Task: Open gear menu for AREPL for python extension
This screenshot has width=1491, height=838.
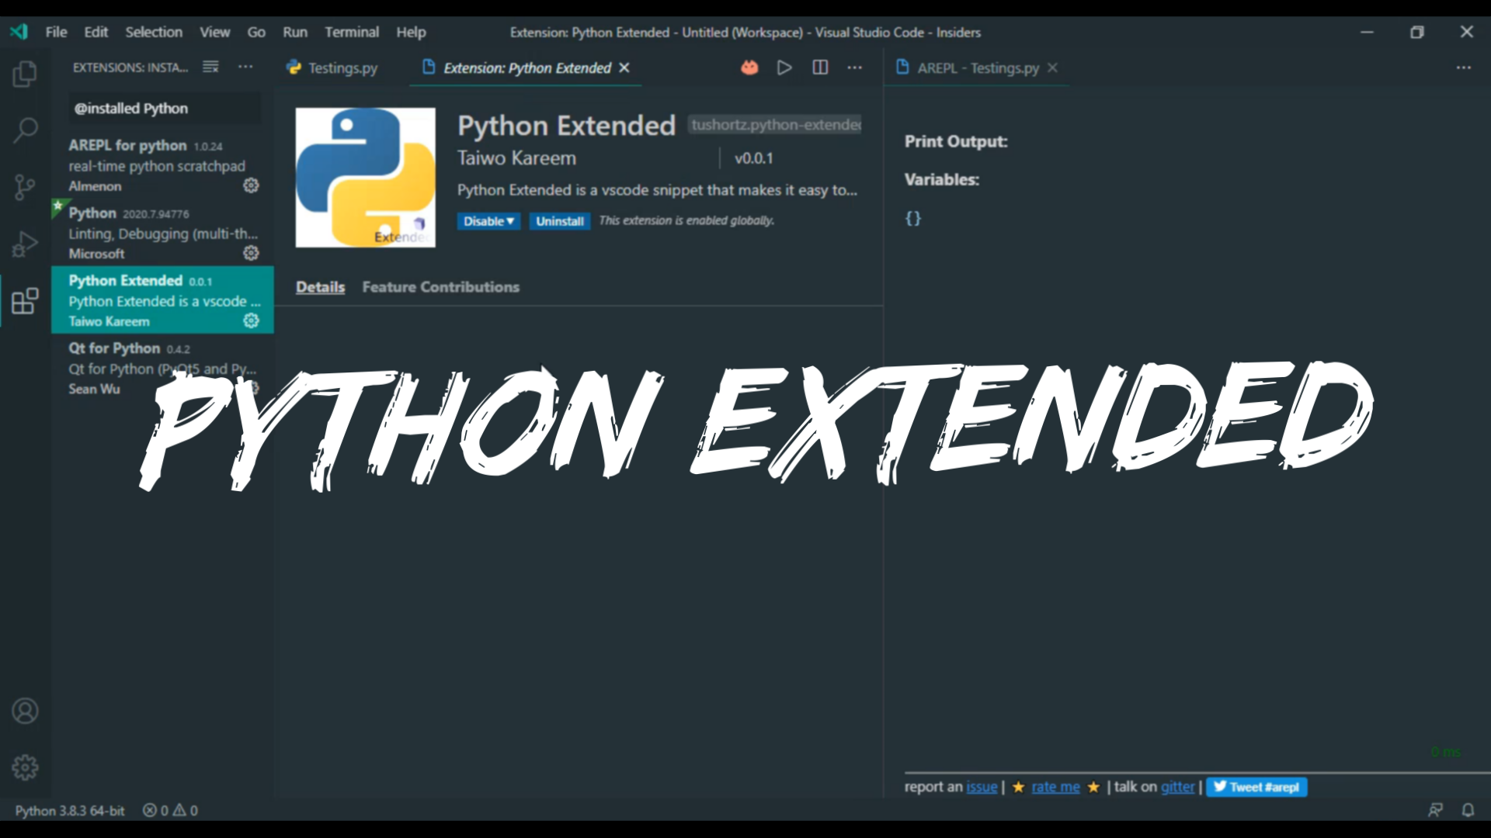Action: 251,185
